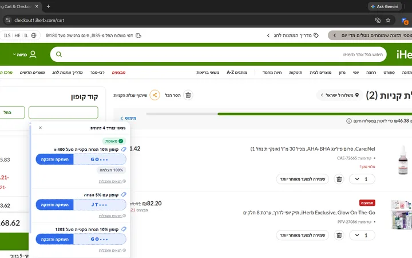Screen dimensions: 412x258
Task: Open מדריך מתנות לחג in nav bar
Action: click(x=68, y=72)
